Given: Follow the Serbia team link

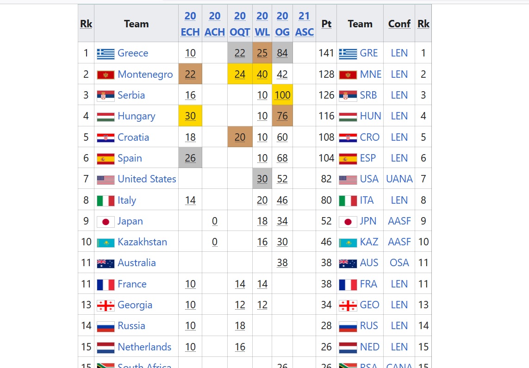Looking at the screenshot, I should coord(131,95).
